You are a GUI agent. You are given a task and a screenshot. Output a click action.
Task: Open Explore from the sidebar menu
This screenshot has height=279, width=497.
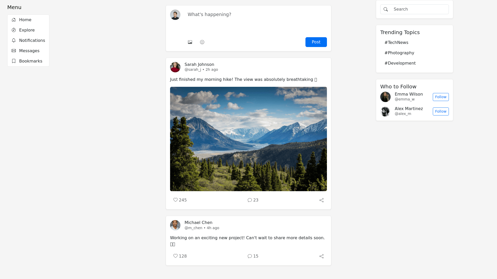pyautogui.click(x=27, y=30)
